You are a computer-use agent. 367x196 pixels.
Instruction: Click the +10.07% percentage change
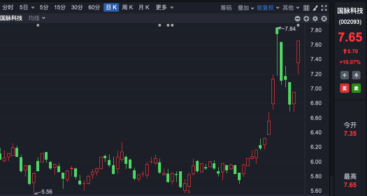pyautogui.click(x=350, y=62)
